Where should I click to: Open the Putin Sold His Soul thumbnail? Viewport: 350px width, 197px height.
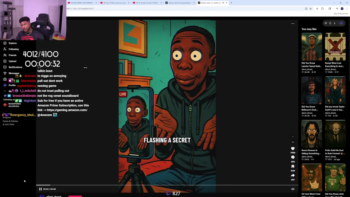[335, 134]
